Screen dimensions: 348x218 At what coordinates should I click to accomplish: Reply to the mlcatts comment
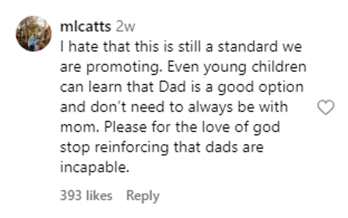tap(143, 196)
